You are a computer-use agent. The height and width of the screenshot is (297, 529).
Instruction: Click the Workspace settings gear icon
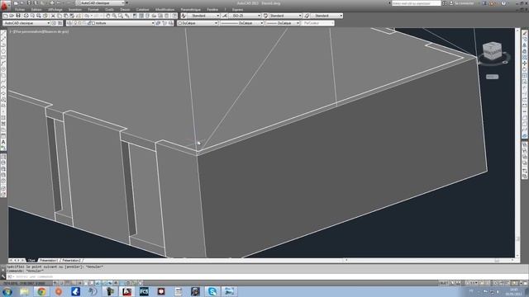pos(54,23)
